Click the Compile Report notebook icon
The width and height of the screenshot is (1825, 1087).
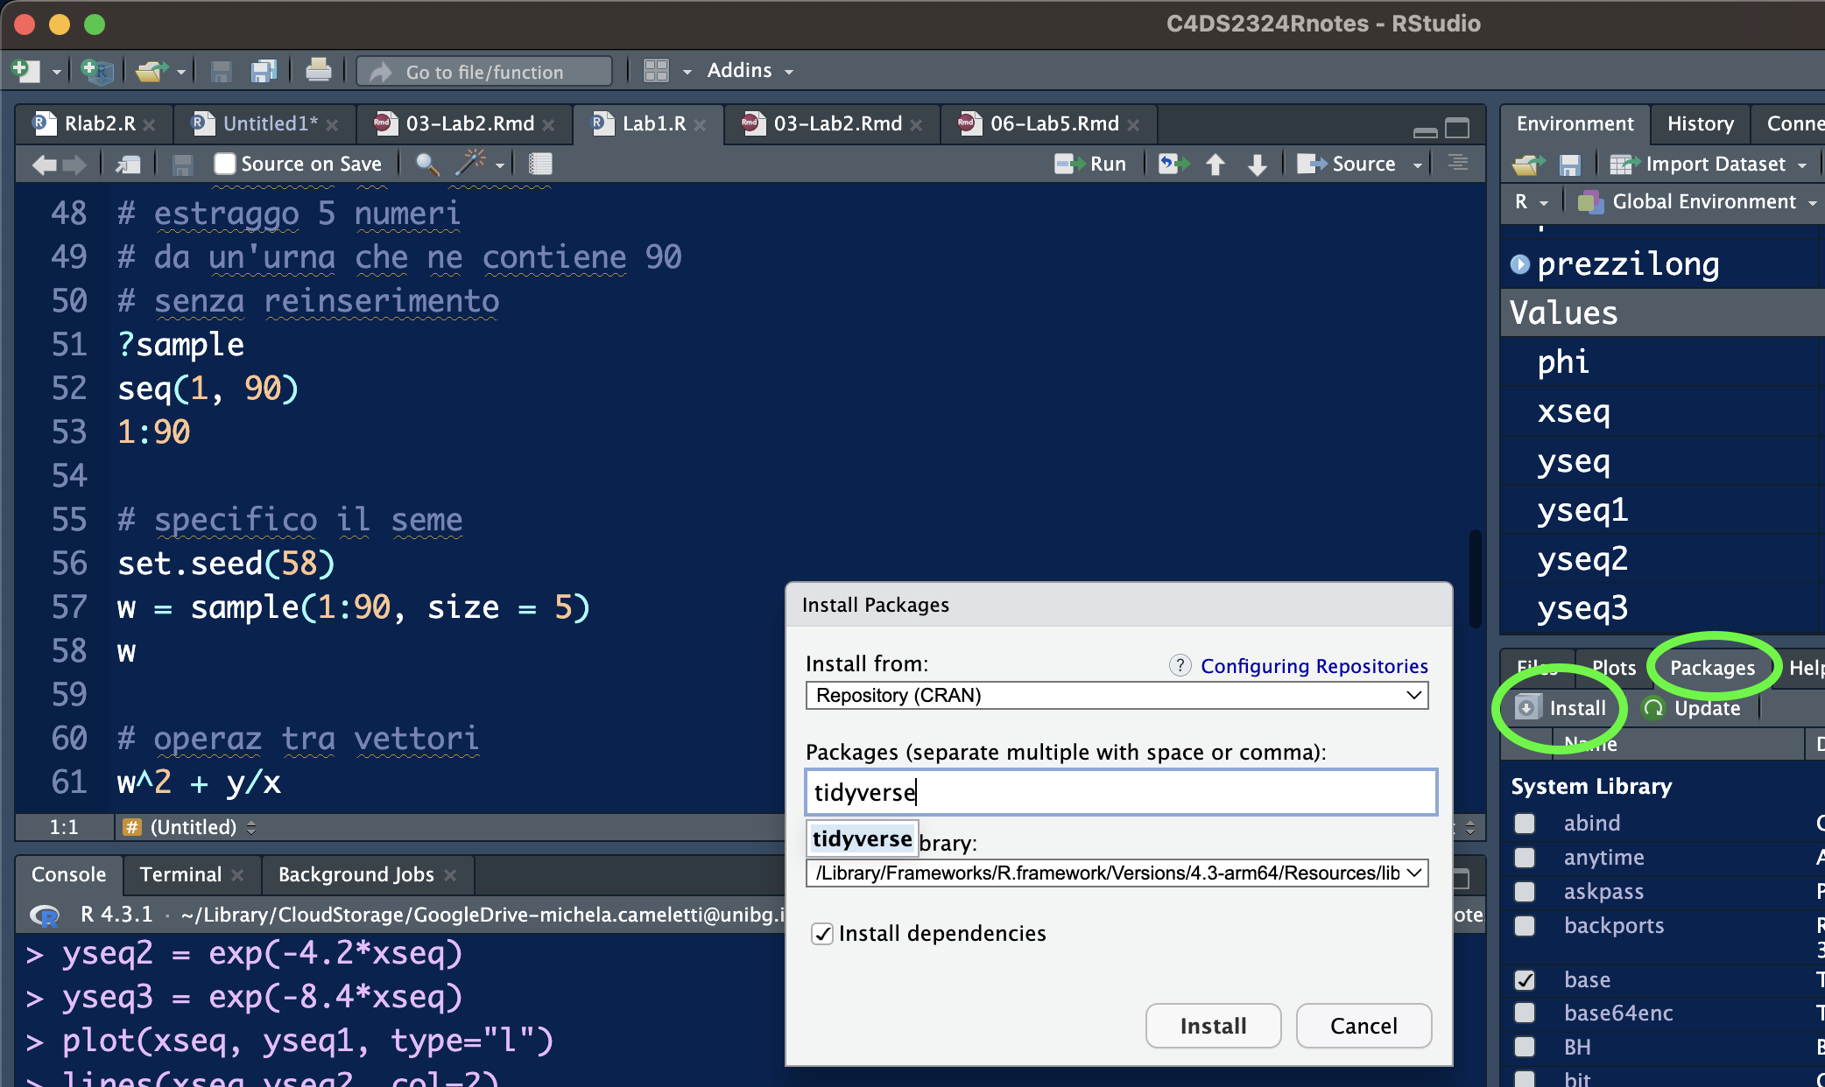[540, 164]
